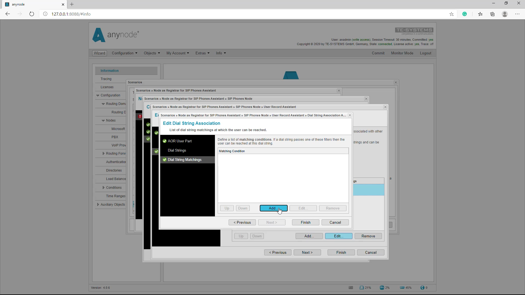The height and width of the screenshot is (295, 525).
Task: Click the active calls phone icon in status bar
Action: (422, 288)
